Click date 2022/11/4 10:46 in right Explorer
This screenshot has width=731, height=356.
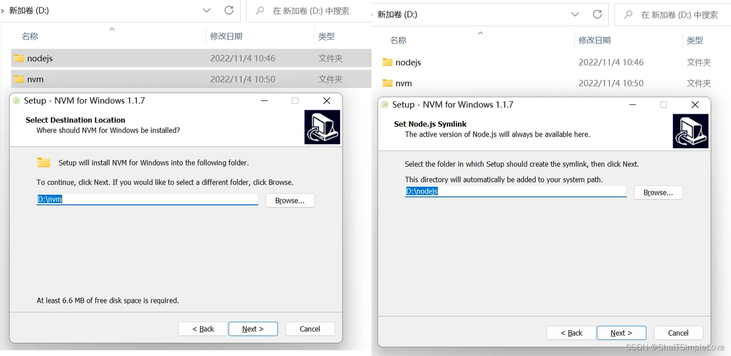[611, 63]
